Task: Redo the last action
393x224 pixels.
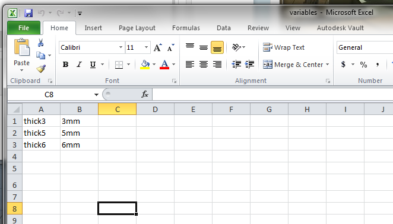Action: pyautogui.click(x=60, y=13)
